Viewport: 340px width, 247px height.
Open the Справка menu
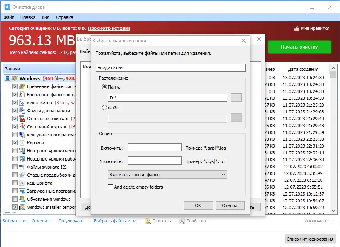64,17
